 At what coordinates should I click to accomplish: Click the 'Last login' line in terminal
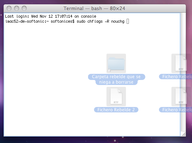[x=51, y=16]
